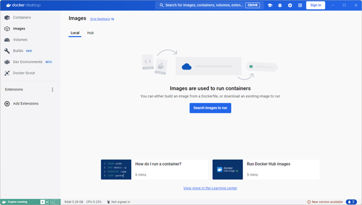
Task: Click the Learning center graduation cap icon
Action: [270, 5]
